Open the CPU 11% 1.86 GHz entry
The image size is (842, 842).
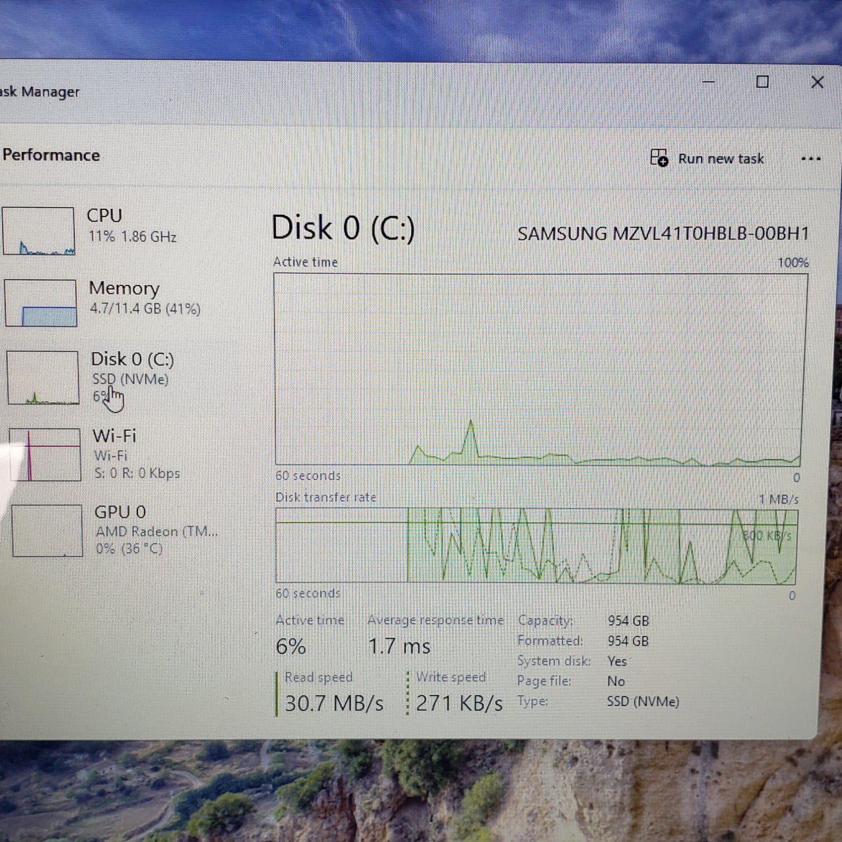131,226
